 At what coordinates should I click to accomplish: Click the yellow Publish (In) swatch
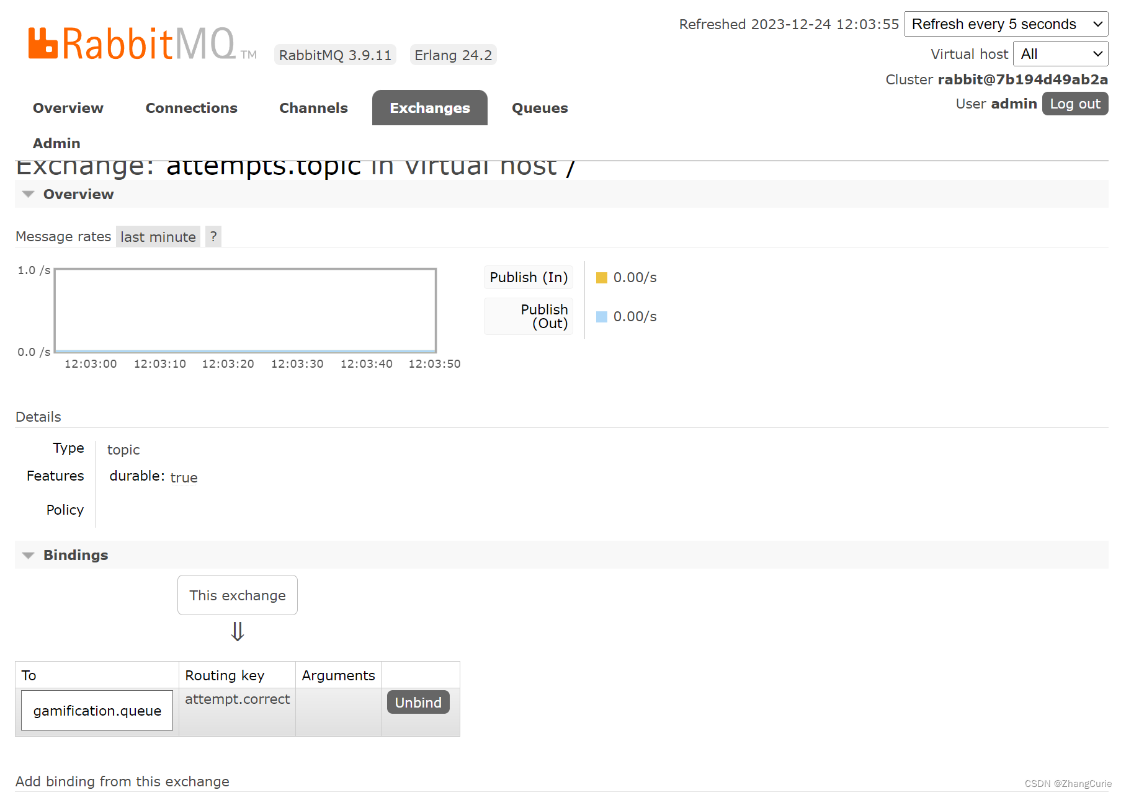pos(601,278)
